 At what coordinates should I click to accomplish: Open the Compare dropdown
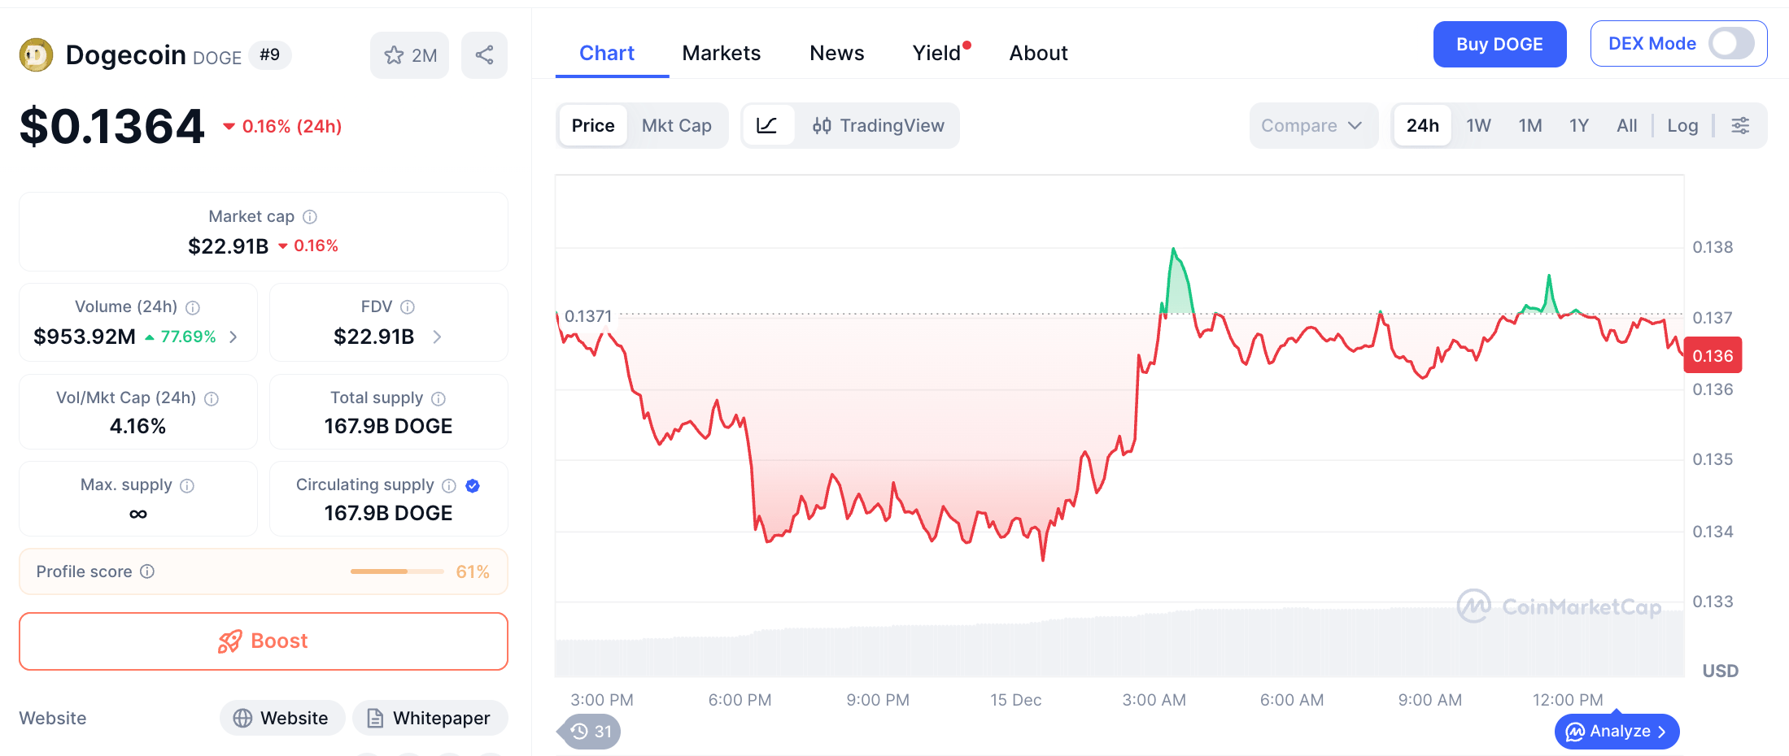tap(1312, 125)
